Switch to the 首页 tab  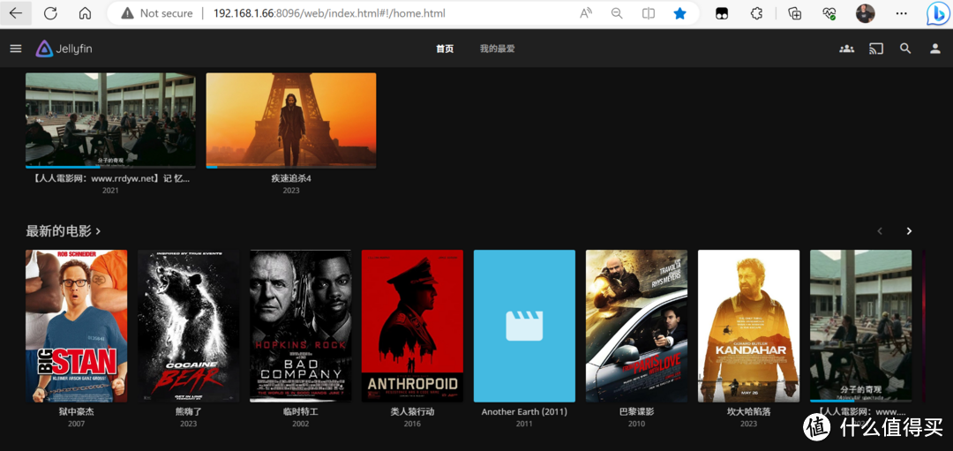[445, 49]
